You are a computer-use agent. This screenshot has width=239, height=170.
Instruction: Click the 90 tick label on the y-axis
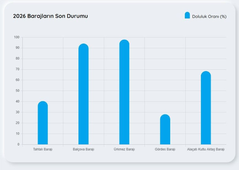point(17,48)
